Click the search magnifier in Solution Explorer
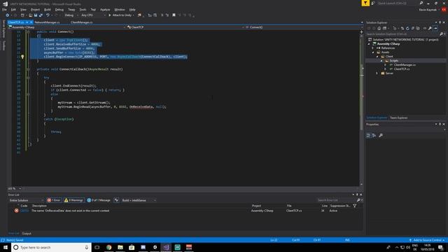448x252 pixels. [x=441, y=34]
